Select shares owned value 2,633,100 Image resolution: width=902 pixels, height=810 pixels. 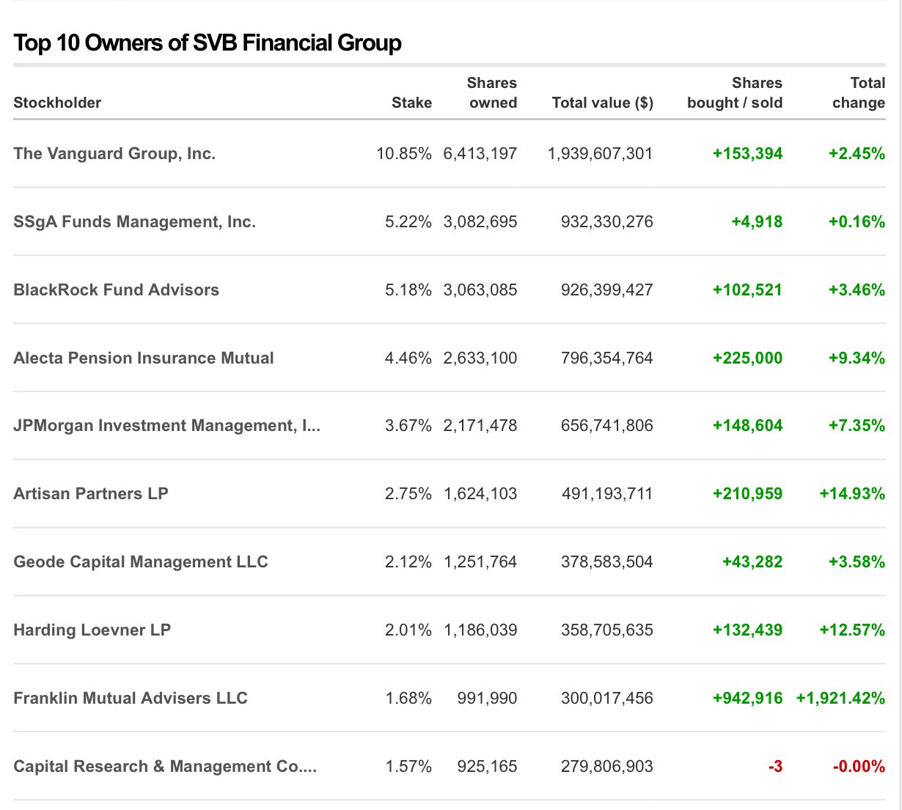point(480,358)
